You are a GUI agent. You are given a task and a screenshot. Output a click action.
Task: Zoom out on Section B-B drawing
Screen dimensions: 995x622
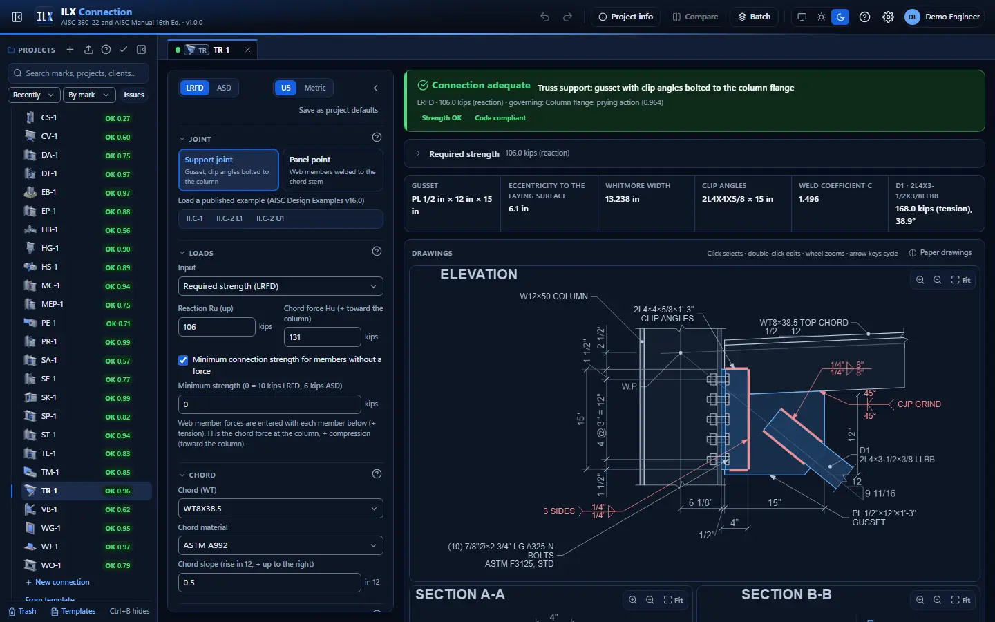pos(937,600)
